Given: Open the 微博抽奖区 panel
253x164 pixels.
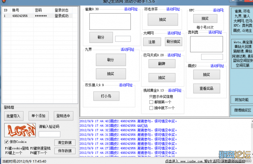Looking at the screenshot, I should 242,110.
